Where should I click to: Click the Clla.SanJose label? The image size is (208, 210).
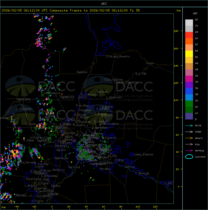click(113, 80)
